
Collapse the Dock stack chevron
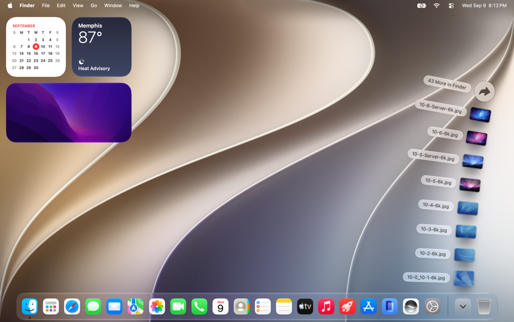[463, 307]
